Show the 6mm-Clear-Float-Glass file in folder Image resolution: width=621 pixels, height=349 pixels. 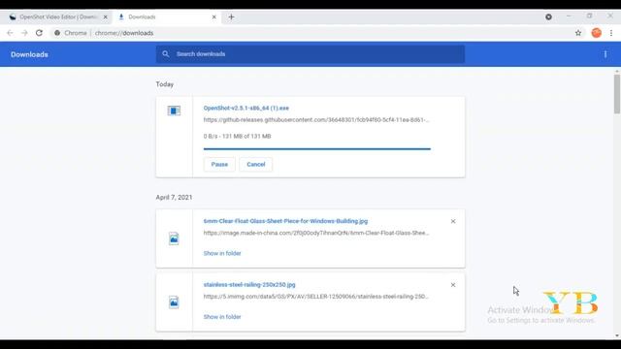click(x=222, y=253)
